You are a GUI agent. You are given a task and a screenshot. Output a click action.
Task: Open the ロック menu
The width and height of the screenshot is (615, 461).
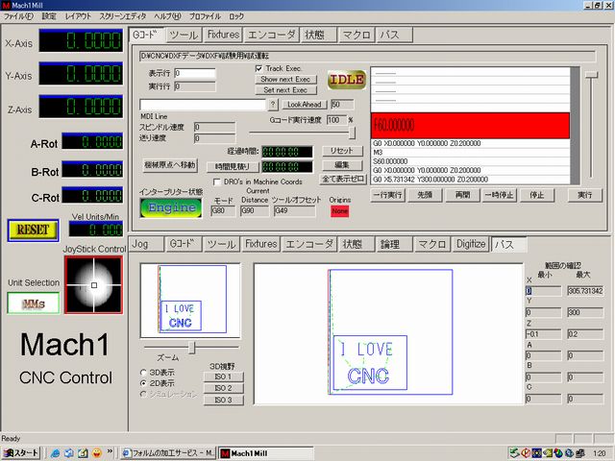[x=236, y=16]
